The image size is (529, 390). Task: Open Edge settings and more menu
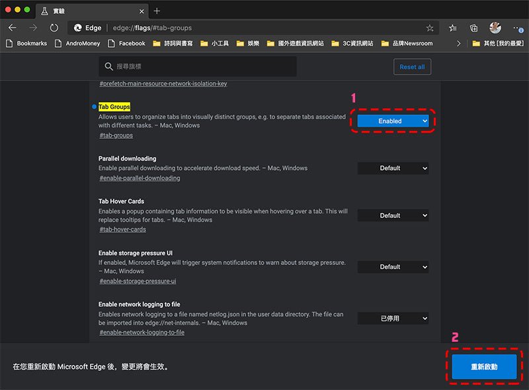[x=518, y=28]
